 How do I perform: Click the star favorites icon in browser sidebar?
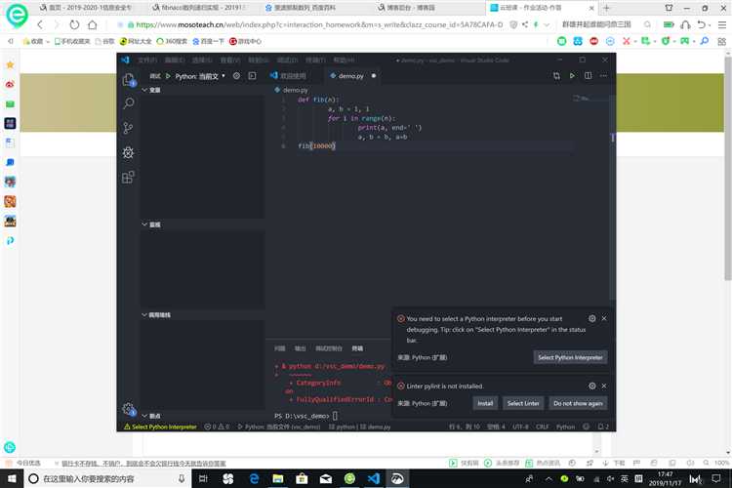pos(10,65)
